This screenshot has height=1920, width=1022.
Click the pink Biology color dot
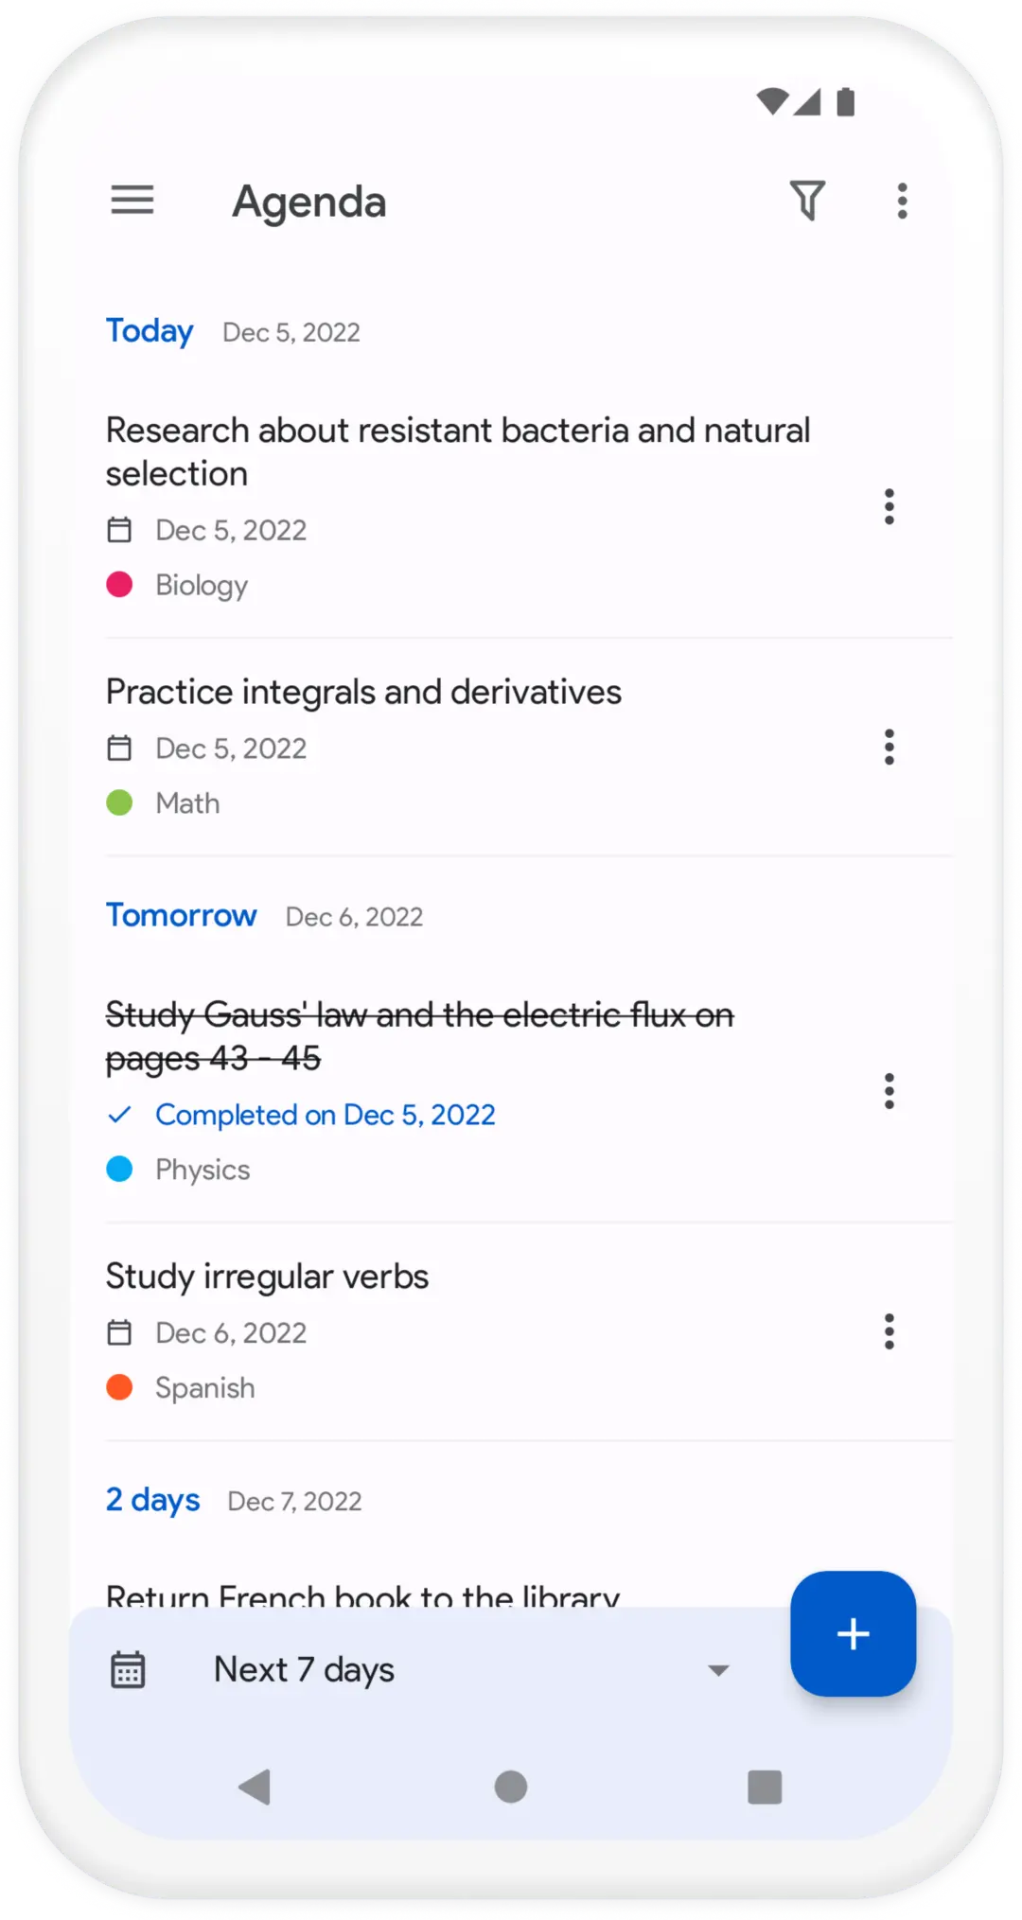(119, 585)
